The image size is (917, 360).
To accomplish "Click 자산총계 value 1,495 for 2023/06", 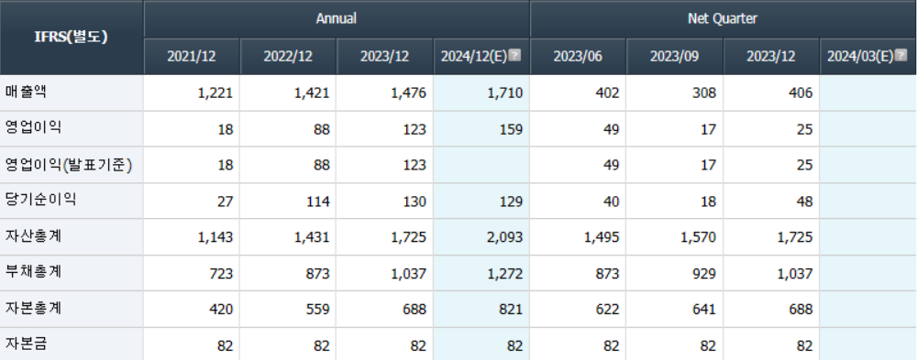I will coord(602,238).
